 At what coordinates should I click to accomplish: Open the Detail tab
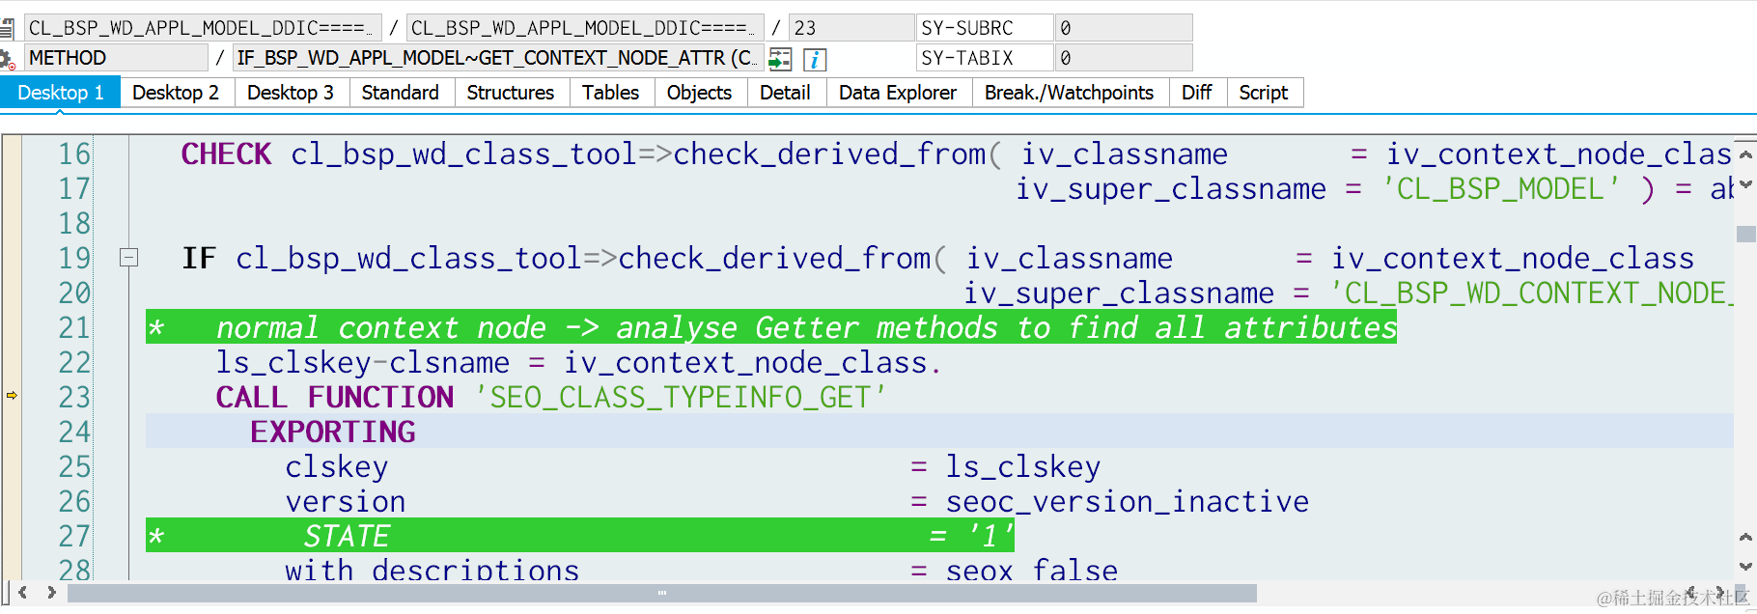coord(785,93)
